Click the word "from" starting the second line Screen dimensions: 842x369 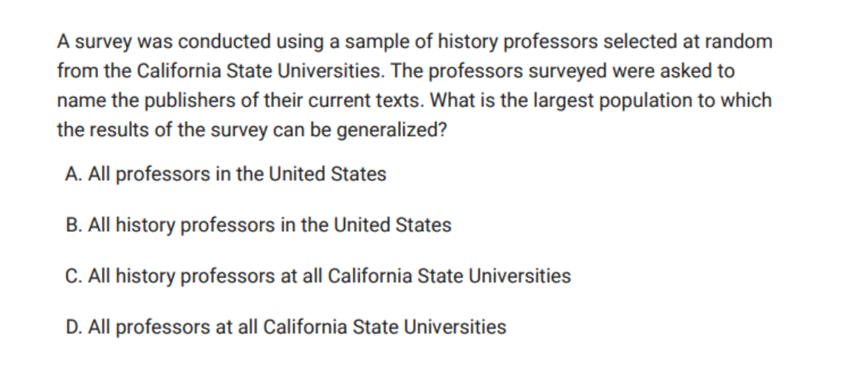coord(73,72)
